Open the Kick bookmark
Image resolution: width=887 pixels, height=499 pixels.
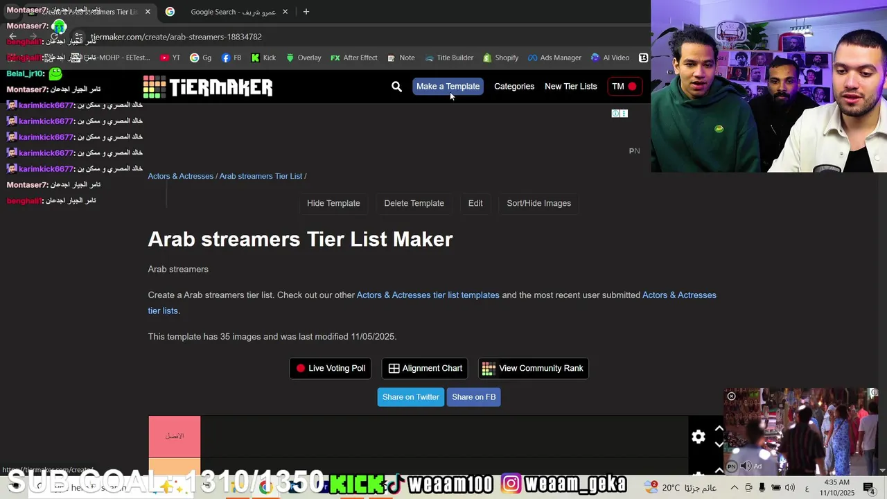263,58
